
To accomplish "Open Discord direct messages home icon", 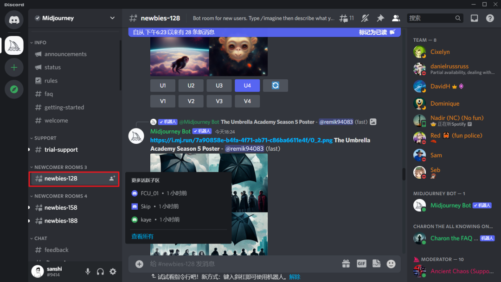I will [14, 19].
